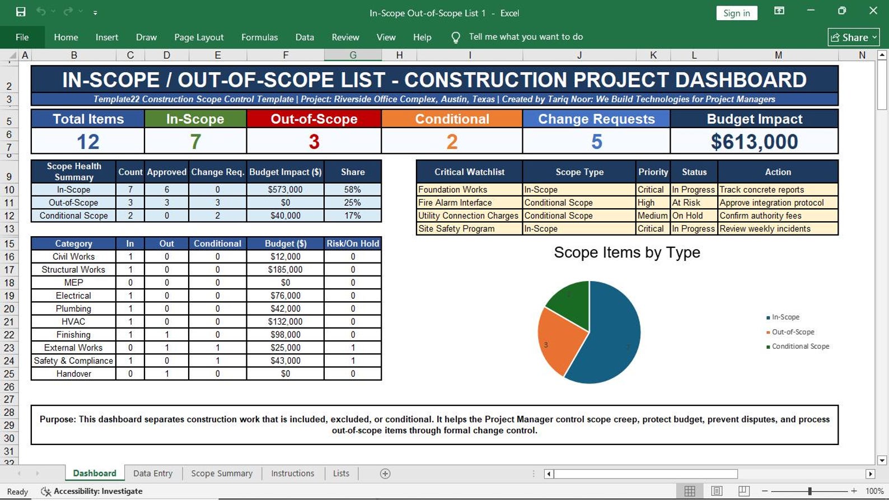Click the next sheet navigation arrow
Screen dimensions: 889x501
(x=38, y=474)
